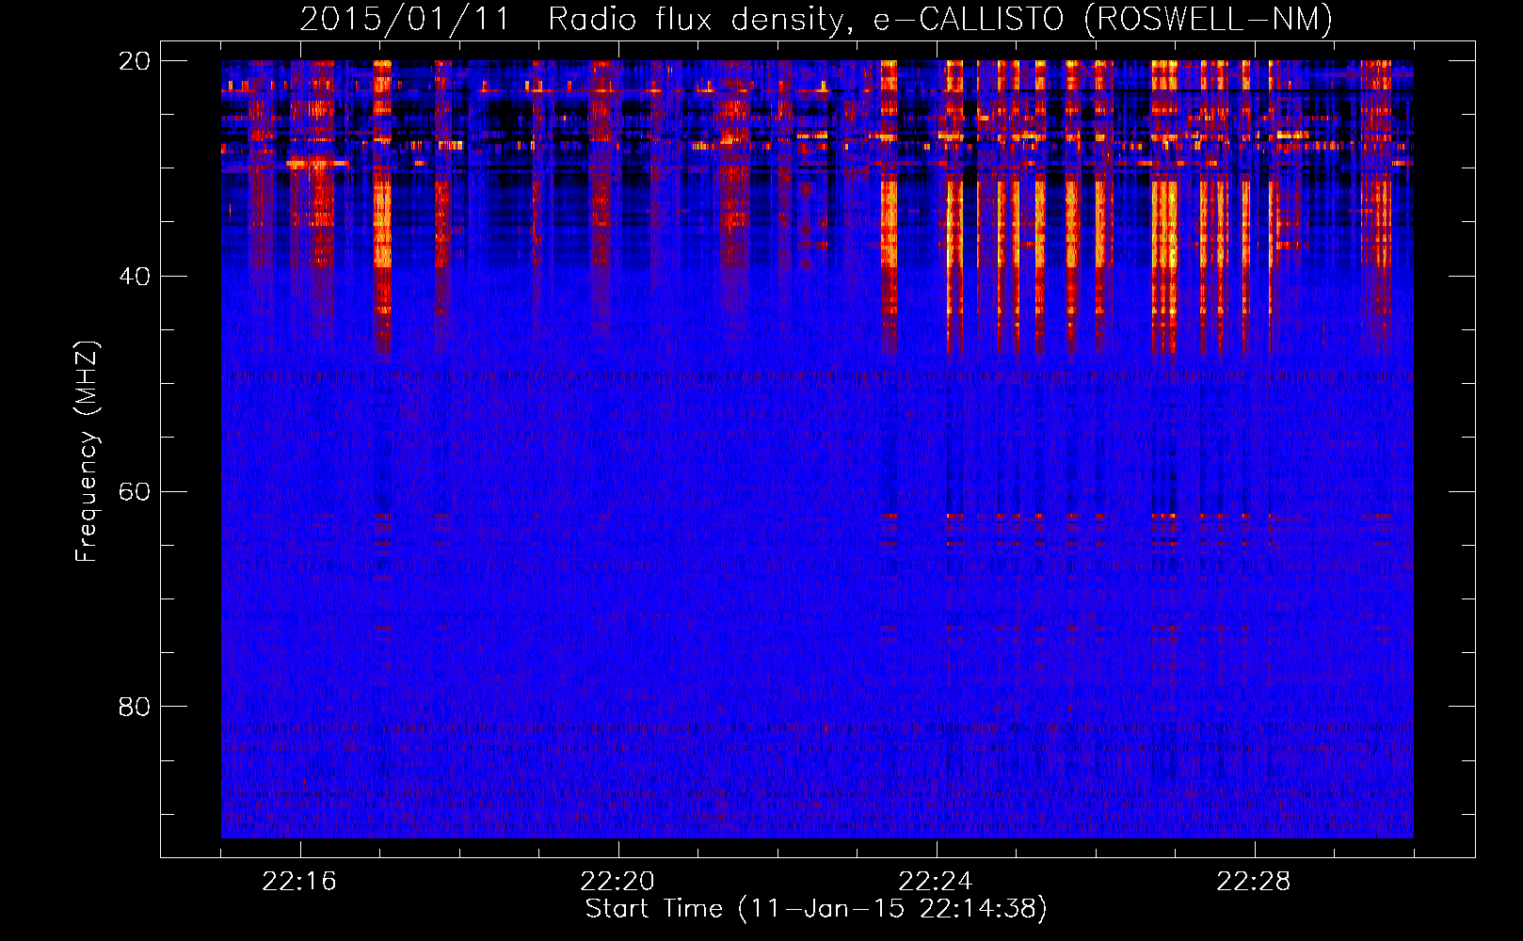Image resolution: width=1523 pixels, height=941 pixels.
Task: Click the frequency tick label '20'
Action: coord(135,61)
